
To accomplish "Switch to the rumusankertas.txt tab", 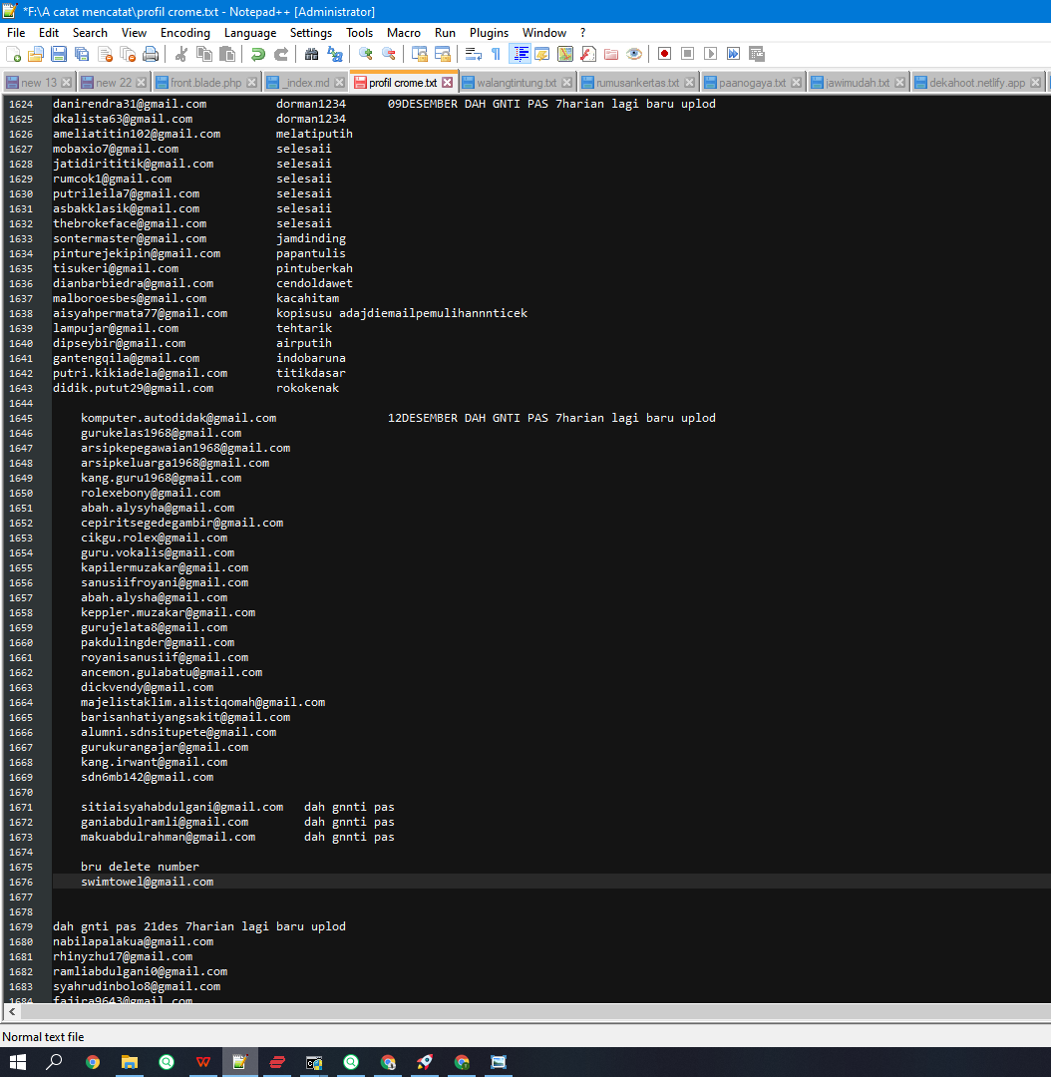I will [x=637, y=83].
